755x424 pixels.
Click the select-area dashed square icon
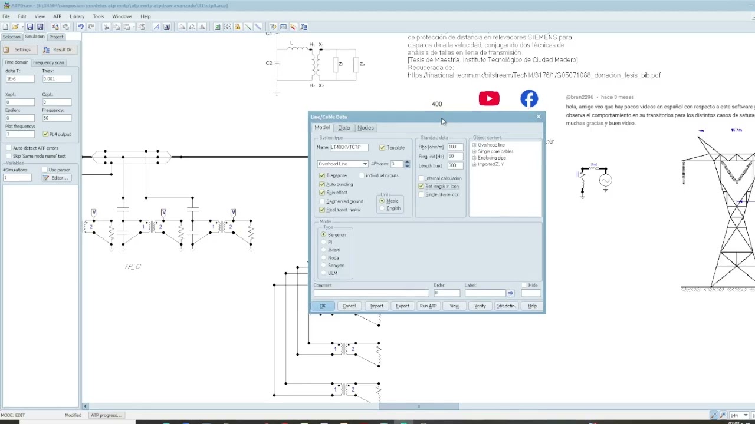point(227,26)
